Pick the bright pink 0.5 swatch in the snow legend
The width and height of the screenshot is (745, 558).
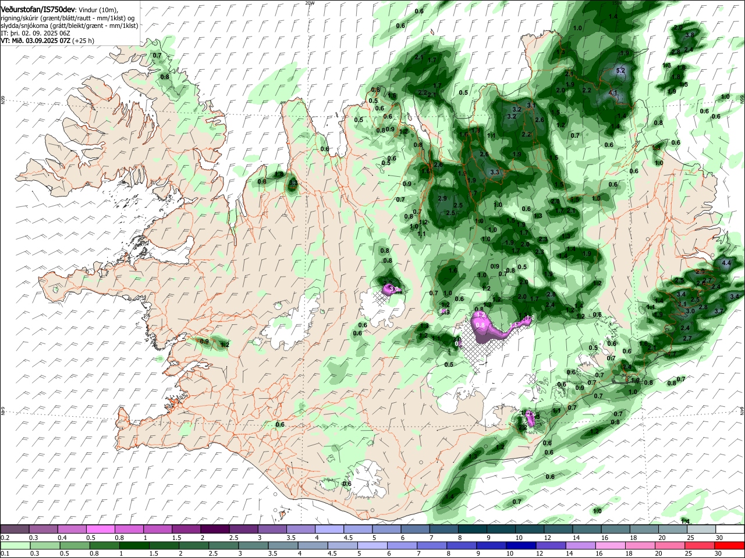click(x=100, y=529)
